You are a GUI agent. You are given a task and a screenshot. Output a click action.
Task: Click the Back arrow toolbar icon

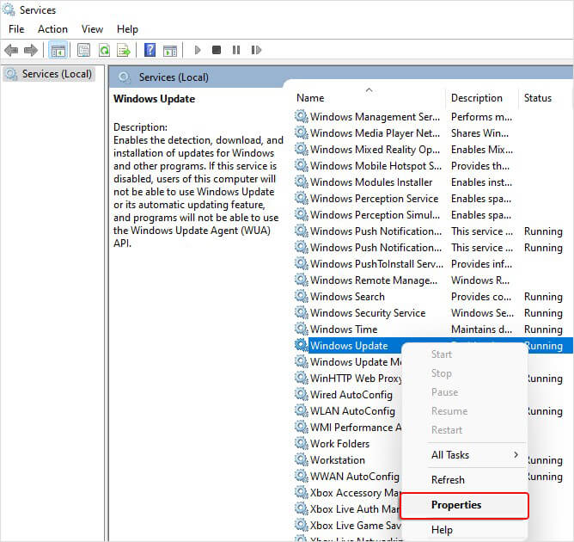11,50
